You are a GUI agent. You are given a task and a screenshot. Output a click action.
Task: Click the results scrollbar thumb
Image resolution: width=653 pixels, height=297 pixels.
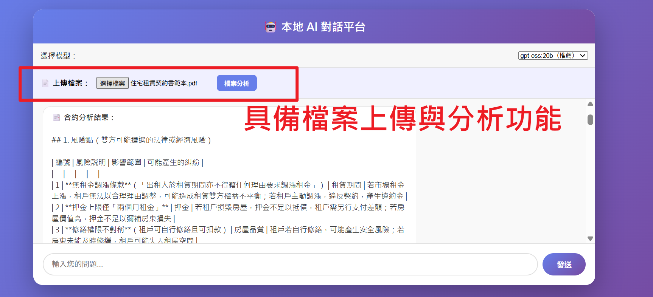pos(590,120)
